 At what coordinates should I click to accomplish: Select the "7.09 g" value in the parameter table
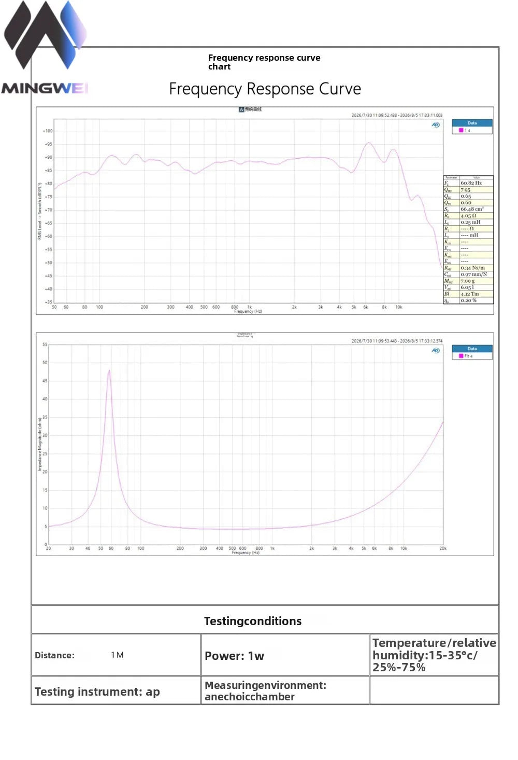[x=468, y=281]
